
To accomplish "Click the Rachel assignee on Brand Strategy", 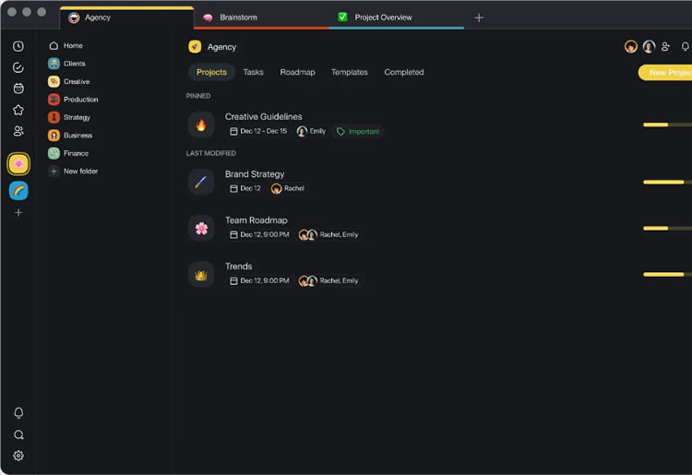I will click(x=288, y=188).
